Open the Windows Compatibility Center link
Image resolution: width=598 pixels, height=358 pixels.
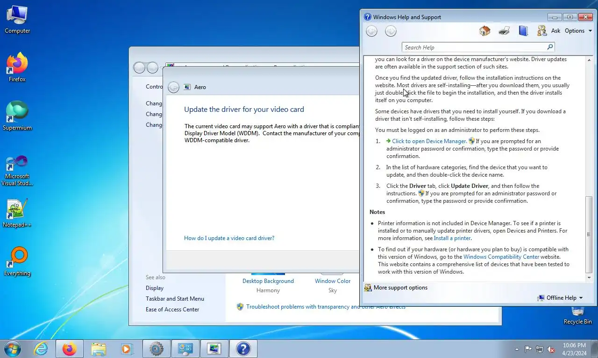[x=501, y=257]
